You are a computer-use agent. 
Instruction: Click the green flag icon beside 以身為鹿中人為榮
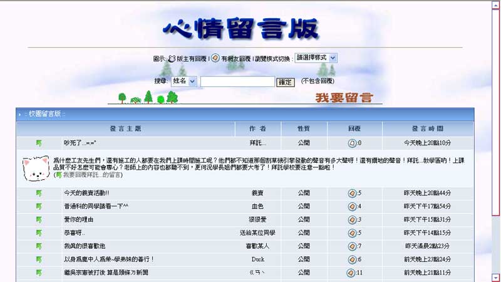pyautogui.click(x=39, y=259)
